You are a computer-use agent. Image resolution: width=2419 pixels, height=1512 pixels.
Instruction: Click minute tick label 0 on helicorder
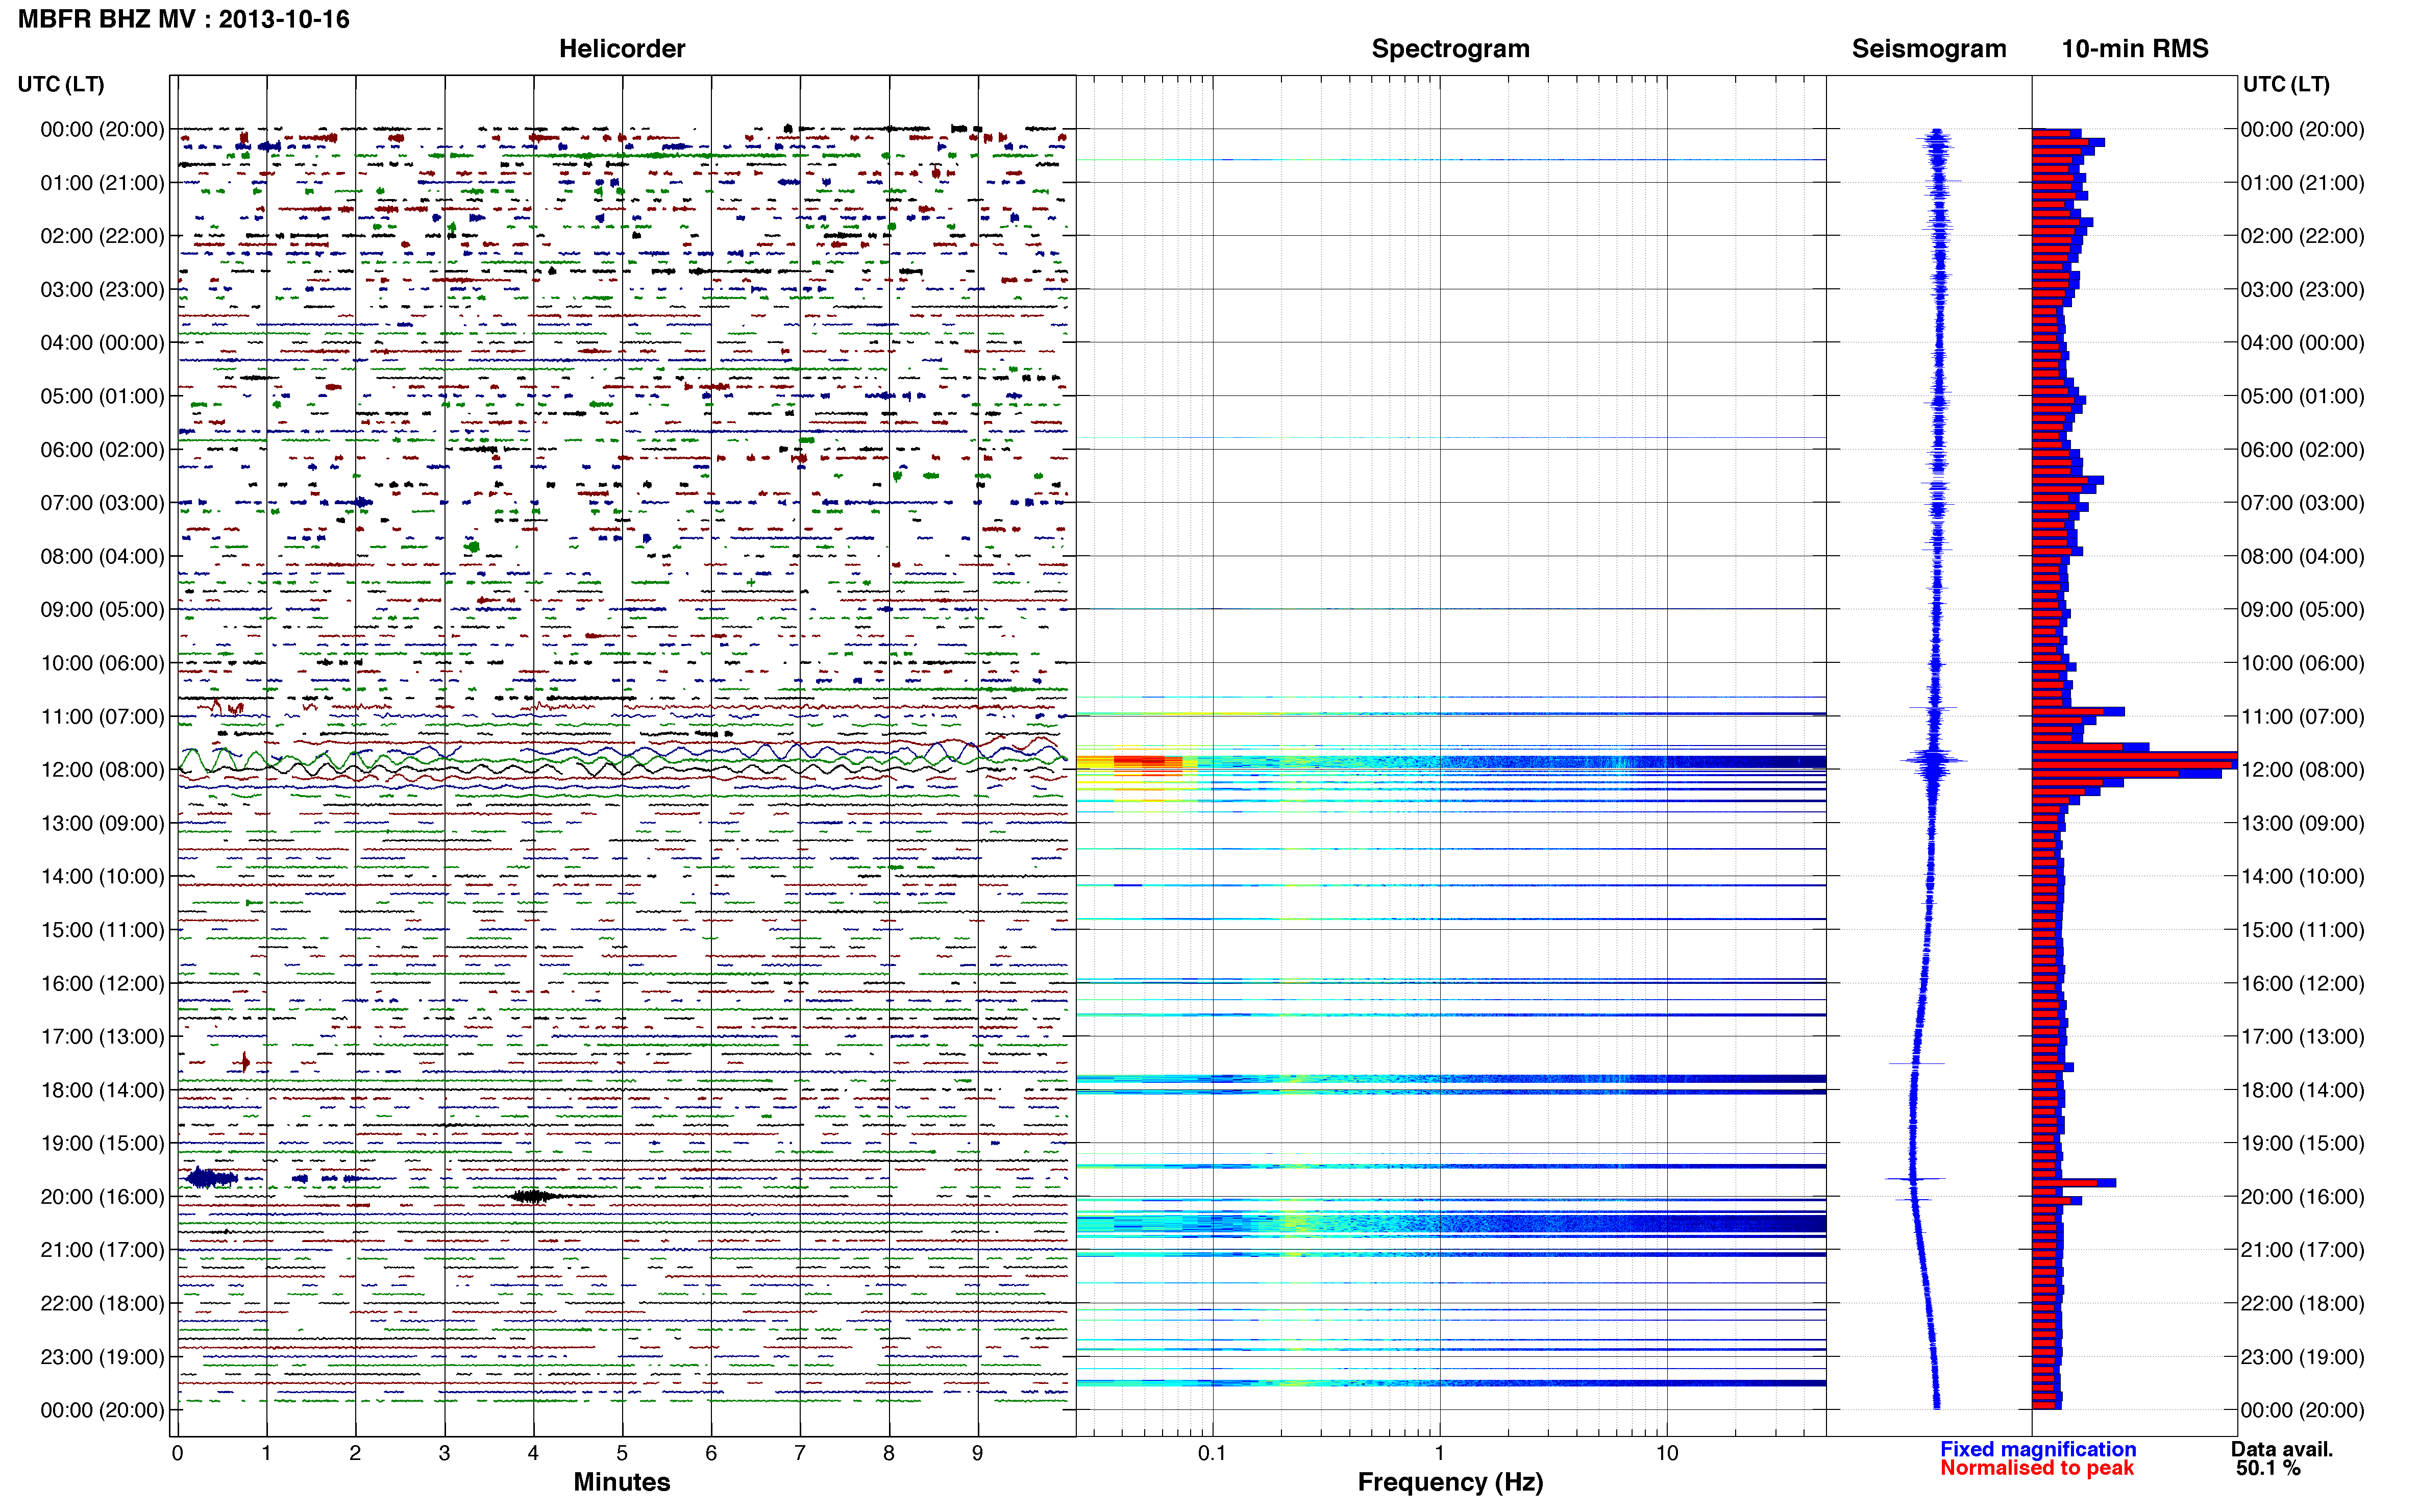coord(177,1453)
